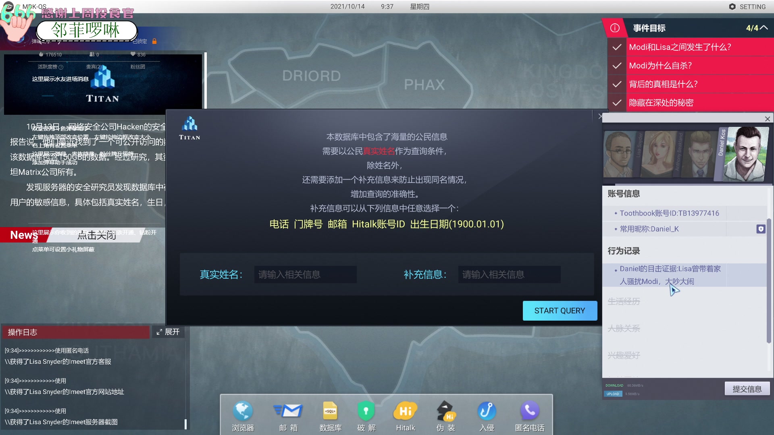Open the 匿名电话 anonymous phone app

coord(529,416)
